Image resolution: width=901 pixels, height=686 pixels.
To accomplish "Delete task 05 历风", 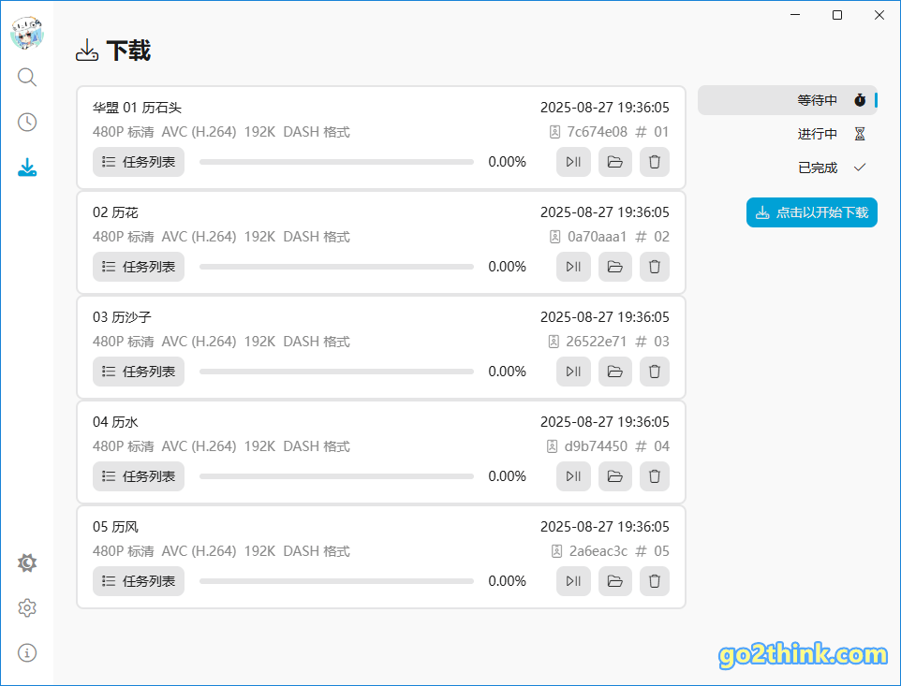I will (655, 581).
